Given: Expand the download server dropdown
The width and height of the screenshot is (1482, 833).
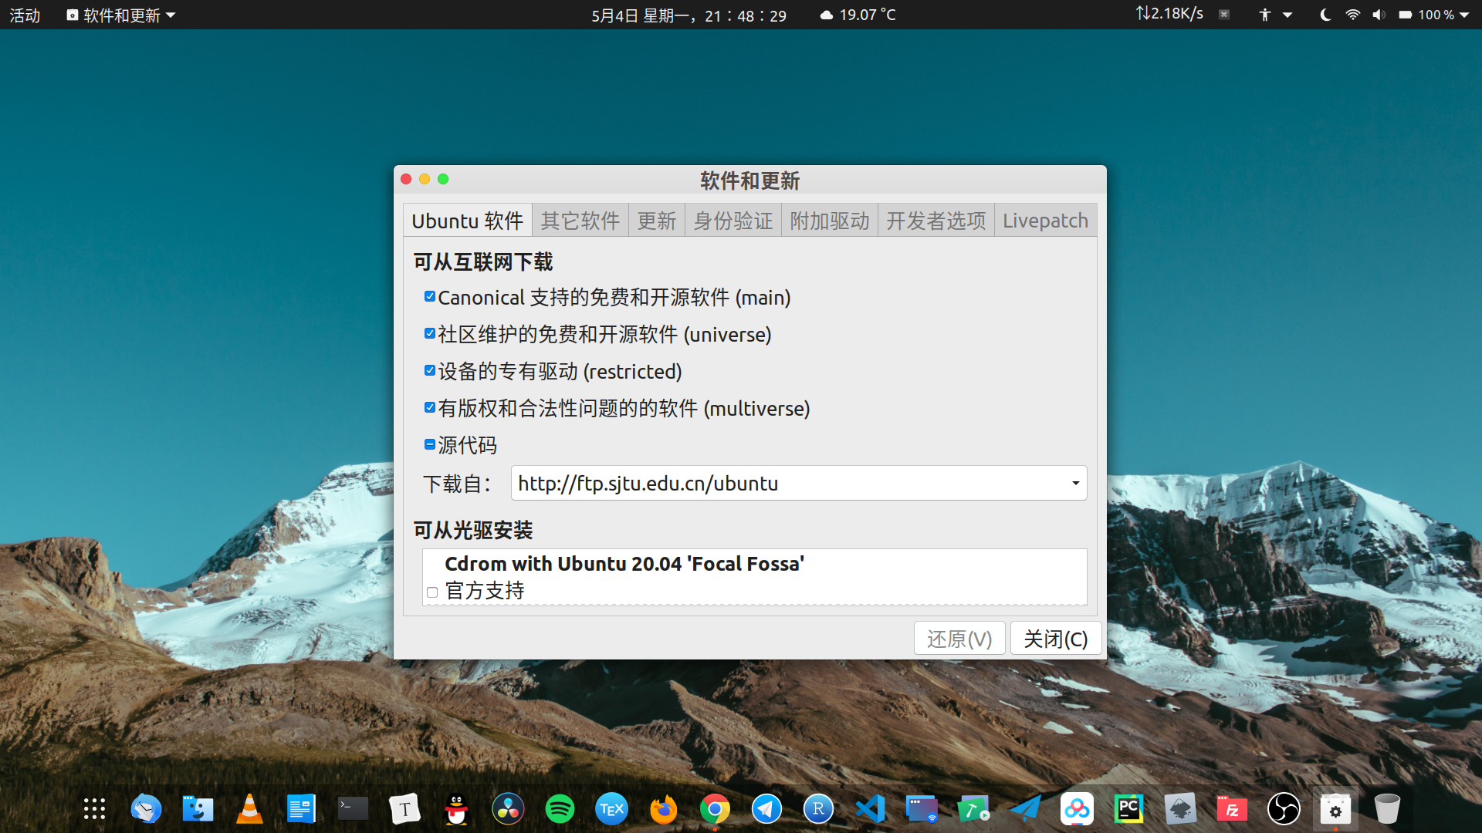Looking at the screenshot, I should tap(1074, 484).
